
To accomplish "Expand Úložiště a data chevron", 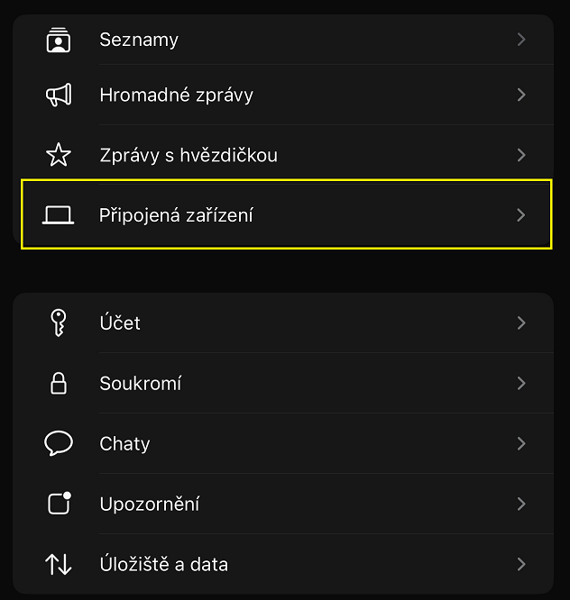I will coord(521,564).
